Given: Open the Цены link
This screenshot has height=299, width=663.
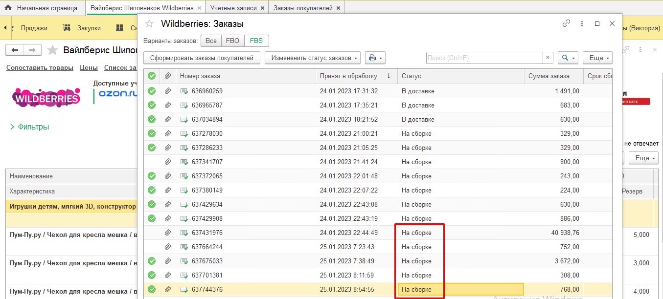Looking at the screenshot, I should (x=89, y=67).
